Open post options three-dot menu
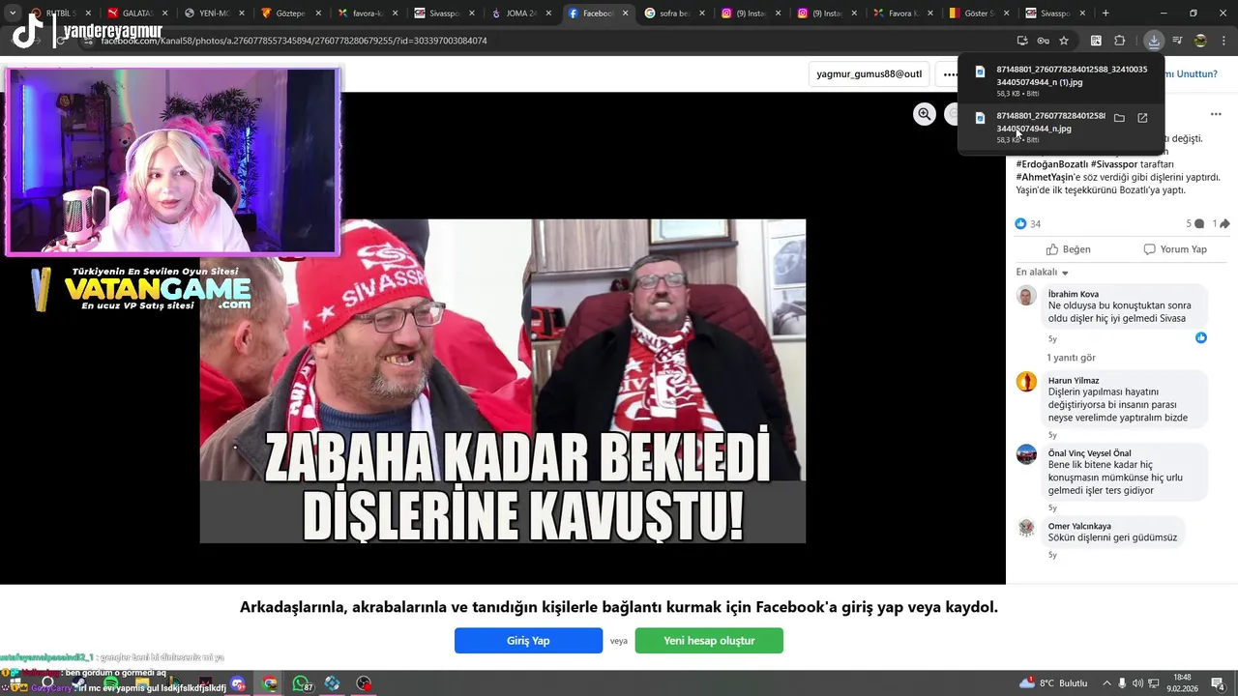 (x=1216, y=114)
